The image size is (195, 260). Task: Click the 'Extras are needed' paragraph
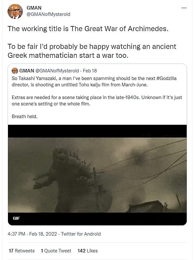click(x=97, y=101)
